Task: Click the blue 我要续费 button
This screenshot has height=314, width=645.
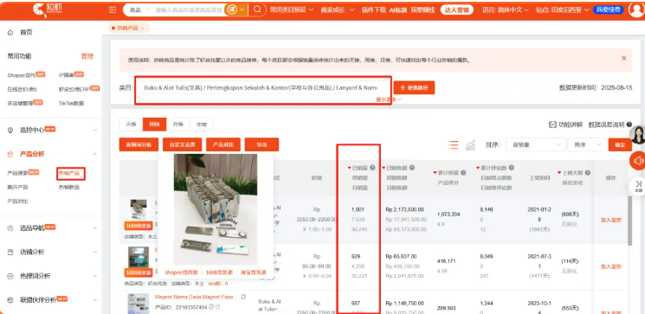Action: click(608, 10)
